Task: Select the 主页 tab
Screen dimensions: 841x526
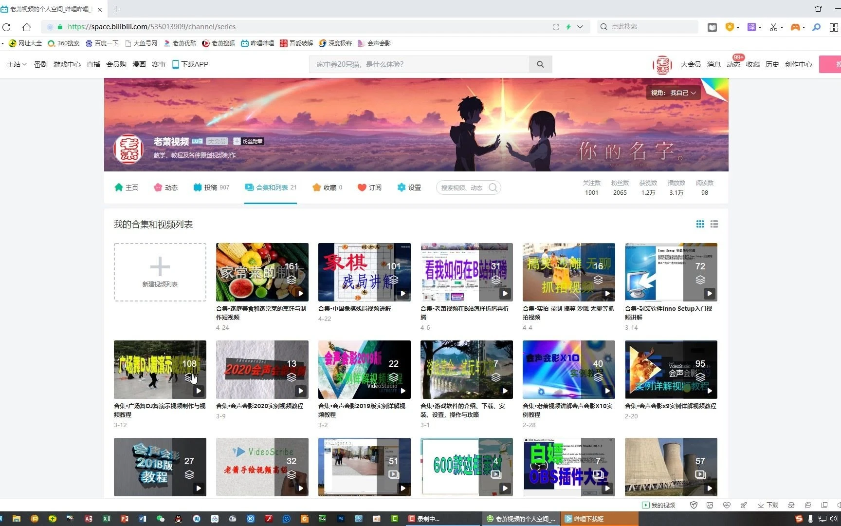Action: 126,188
